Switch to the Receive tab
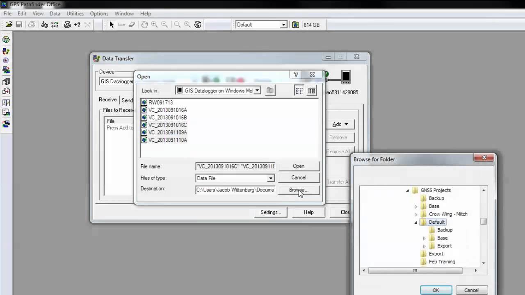Image resolution: width=525 pixels, height=295 pixels. pos(107,100)
